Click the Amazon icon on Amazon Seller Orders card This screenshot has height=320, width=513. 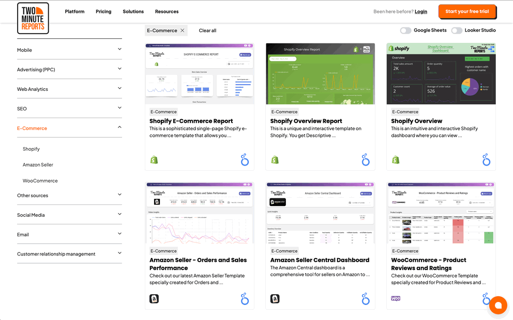[154, 298]
